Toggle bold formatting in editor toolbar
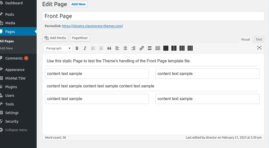Screen dimensions: 269x148 tap(77, 48)
